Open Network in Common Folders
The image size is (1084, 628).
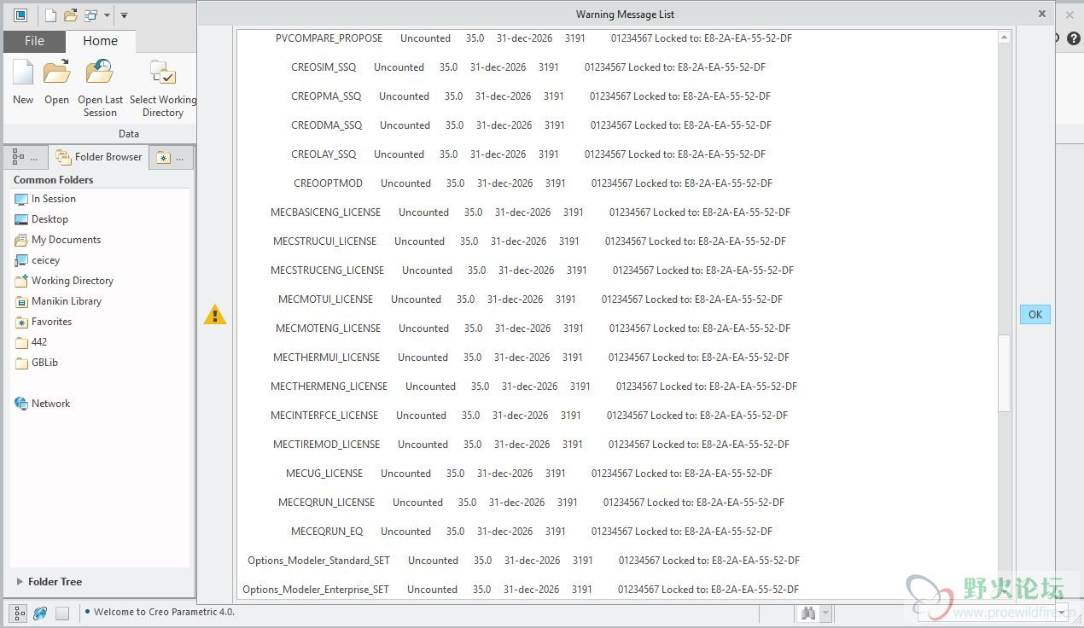tap(43, 404)
